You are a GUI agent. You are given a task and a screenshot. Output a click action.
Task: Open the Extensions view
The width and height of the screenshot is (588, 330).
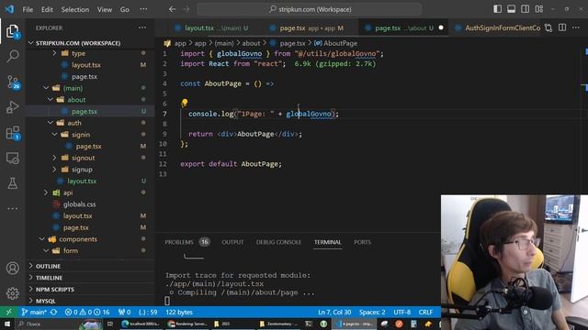(13, 133)
